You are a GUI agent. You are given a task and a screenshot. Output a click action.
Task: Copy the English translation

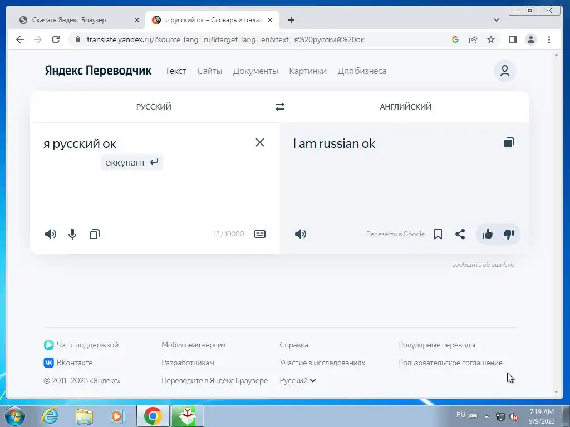pos(509,142)
